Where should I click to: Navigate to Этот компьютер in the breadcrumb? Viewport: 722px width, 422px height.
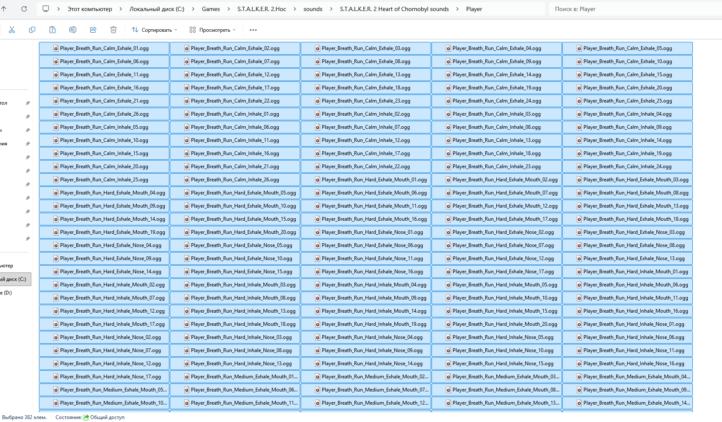pyautogui.click(x=90, y=9)
